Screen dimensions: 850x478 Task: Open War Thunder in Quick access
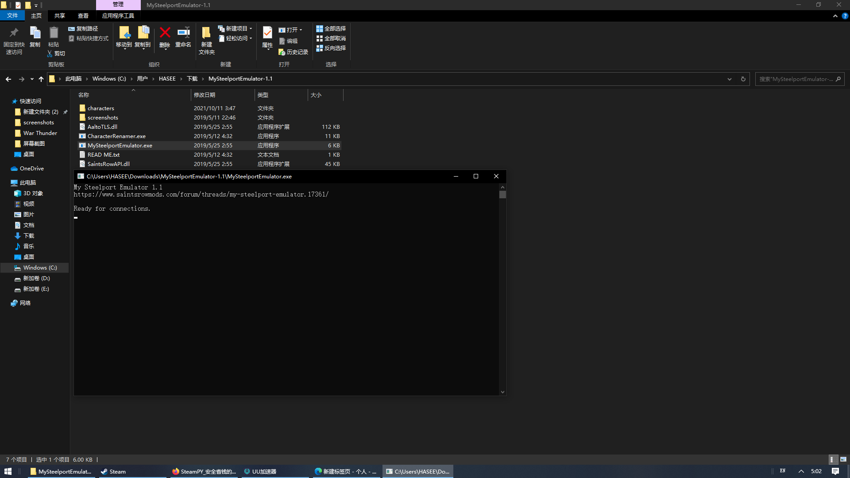tap(40, 133)
